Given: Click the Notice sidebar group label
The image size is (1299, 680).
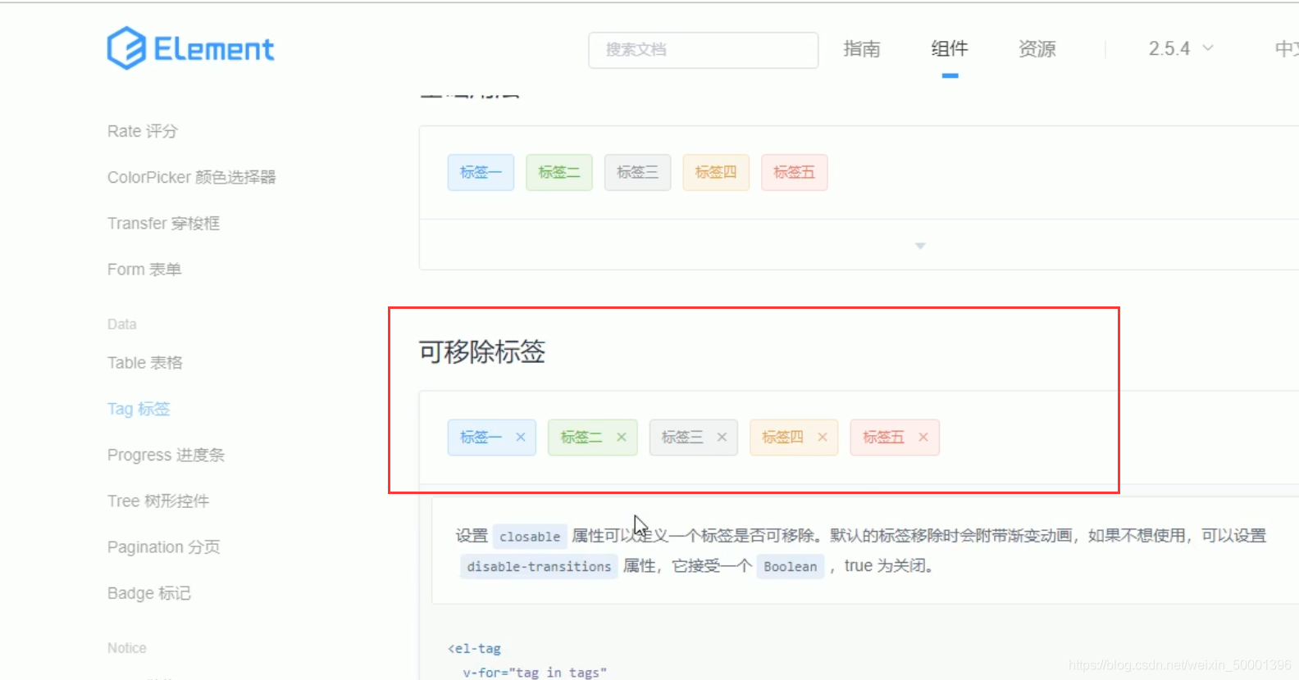Looking at the screenshot, I should pyautogui.click(x=127, y=648).
